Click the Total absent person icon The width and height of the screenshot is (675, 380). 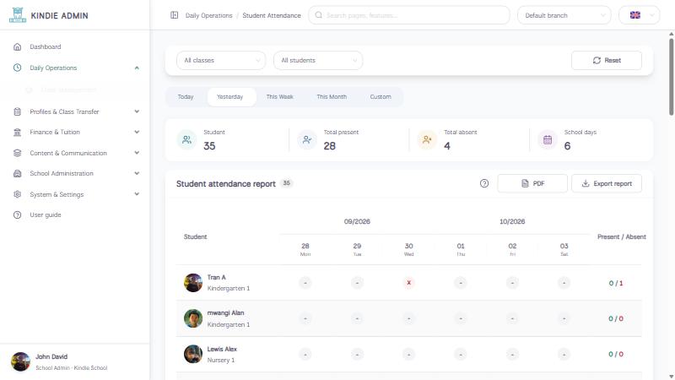(427, 139)
